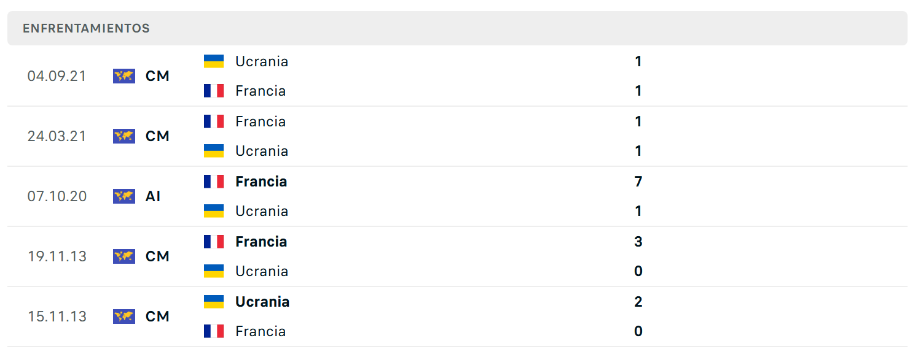This screenshot has width=918, height=357.
Task: Click Ukraine flag in the 19.11.13 match
Action: click(214, 271)
